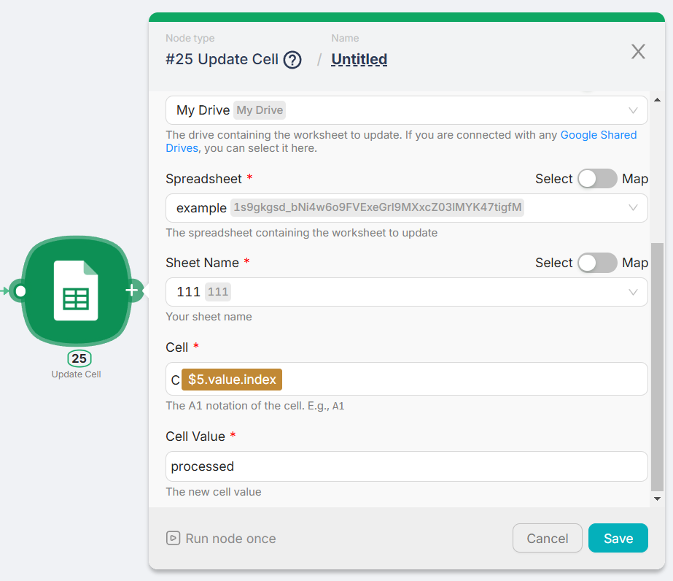Click the Google Sheets node icon
Viewport: 673px width, 581px height.
tap(76, 290)
